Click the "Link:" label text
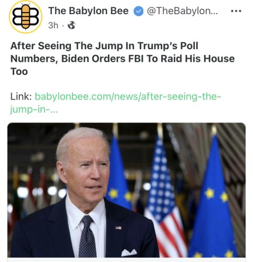This screenshot has height=262, width=253. (21, 96)
